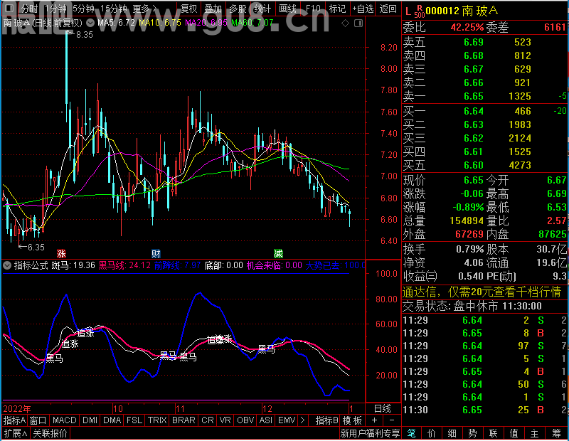This screenshot has height=441, width=569.
Task: Select the 细 detail tab
Action: click(x=452, y=433)
